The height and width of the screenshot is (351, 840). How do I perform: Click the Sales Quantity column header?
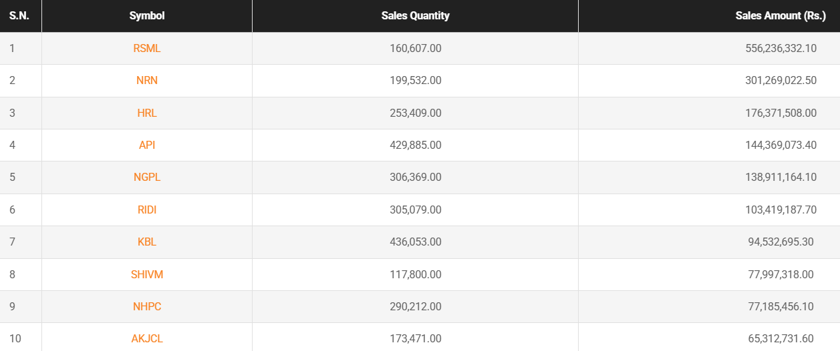415,15
